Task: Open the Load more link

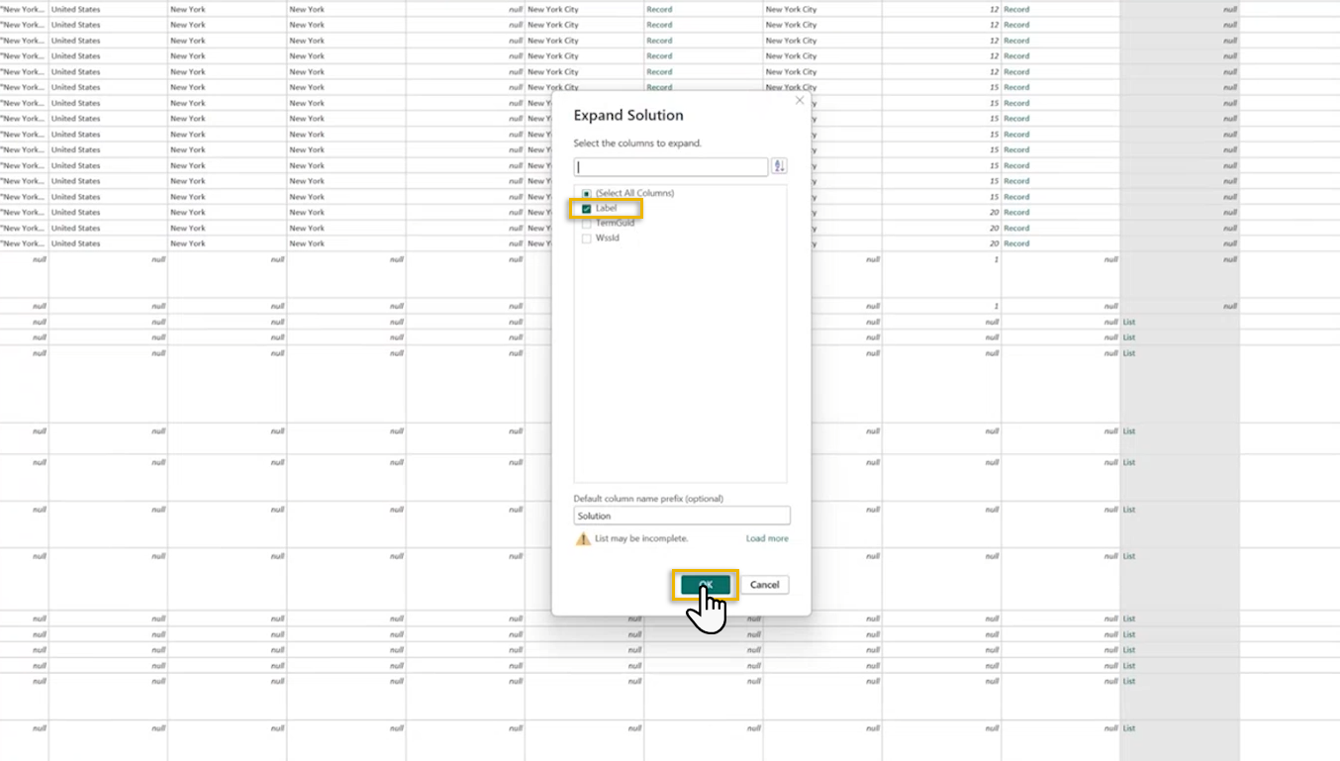Action: (767, 539)
